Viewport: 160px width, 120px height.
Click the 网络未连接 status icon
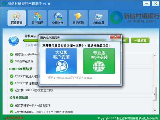tap(6, 118)
